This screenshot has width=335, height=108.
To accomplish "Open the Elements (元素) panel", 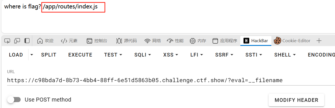I will pos(69,41).
